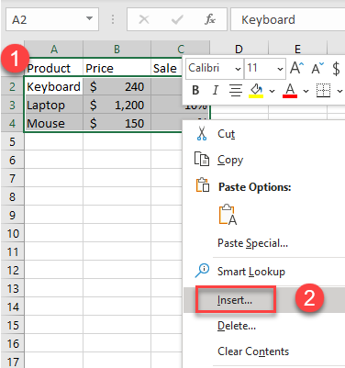Image resolution: width=345 pixels, height=368 pixels.
Task: Click the paste Keep Text Only icon
Action: click(x=228, y=215)
